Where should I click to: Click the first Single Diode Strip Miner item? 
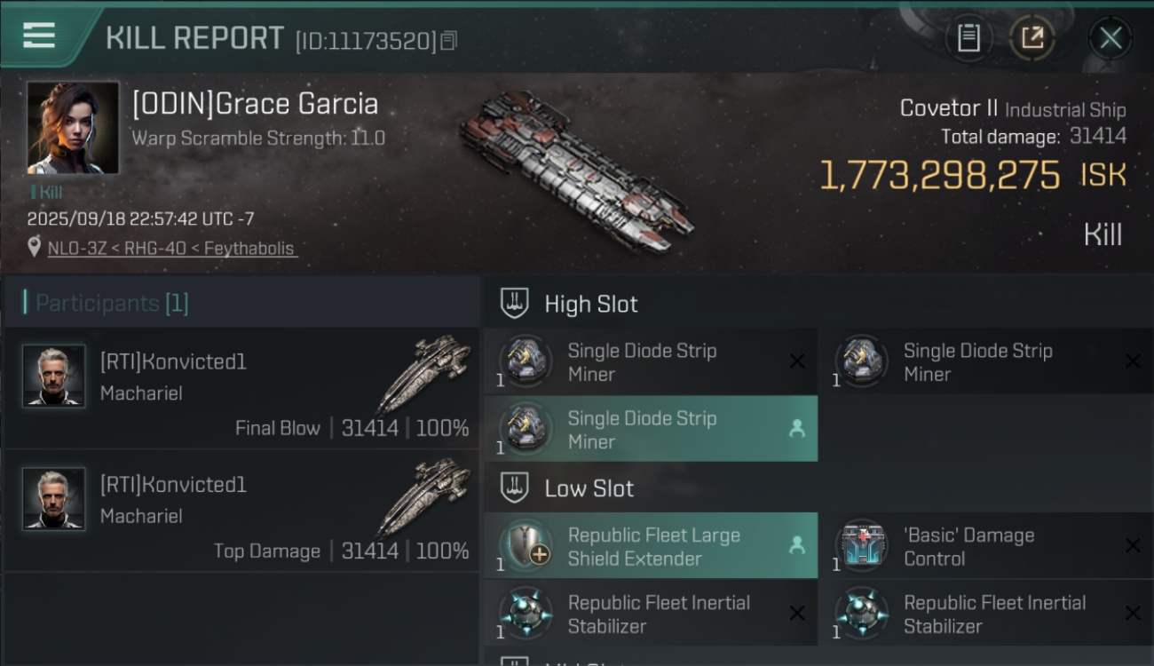pos(650,362)
